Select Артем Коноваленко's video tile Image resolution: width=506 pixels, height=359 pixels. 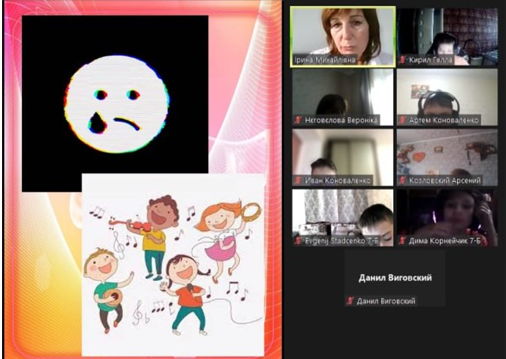click(447, 97)
